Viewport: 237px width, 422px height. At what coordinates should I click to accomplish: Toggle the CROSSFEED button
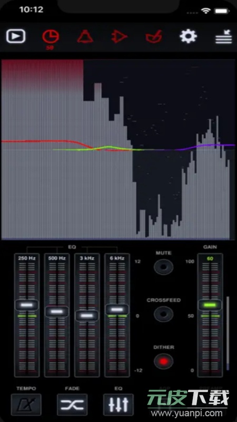163,314
